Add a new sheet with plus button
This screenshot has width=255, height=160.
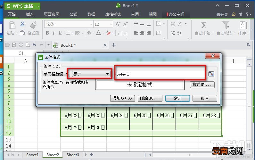point(92,155)
